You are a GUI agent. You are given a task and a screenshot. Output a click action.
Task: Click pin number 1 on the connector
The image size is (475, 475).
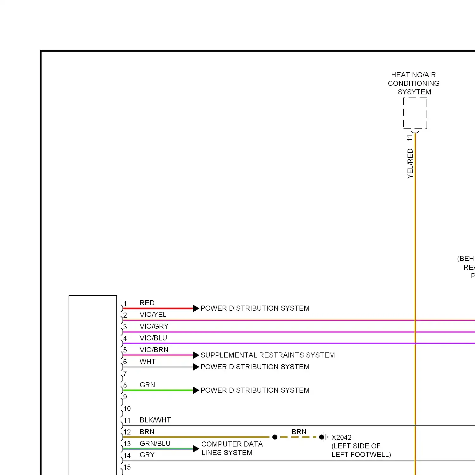(125, 303)
